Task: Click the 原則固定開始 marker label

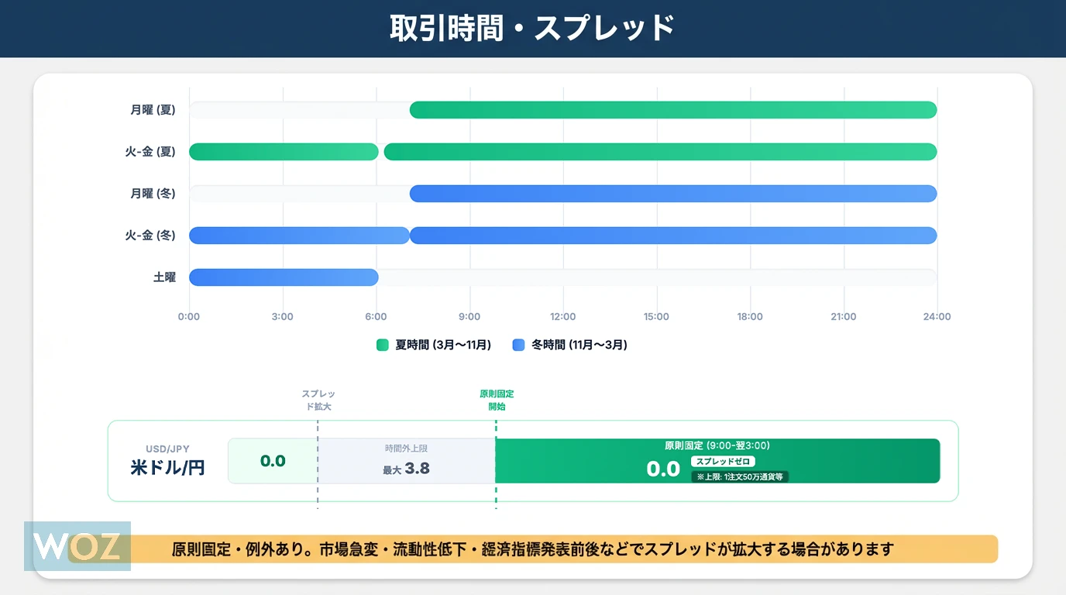Action: 496,400
